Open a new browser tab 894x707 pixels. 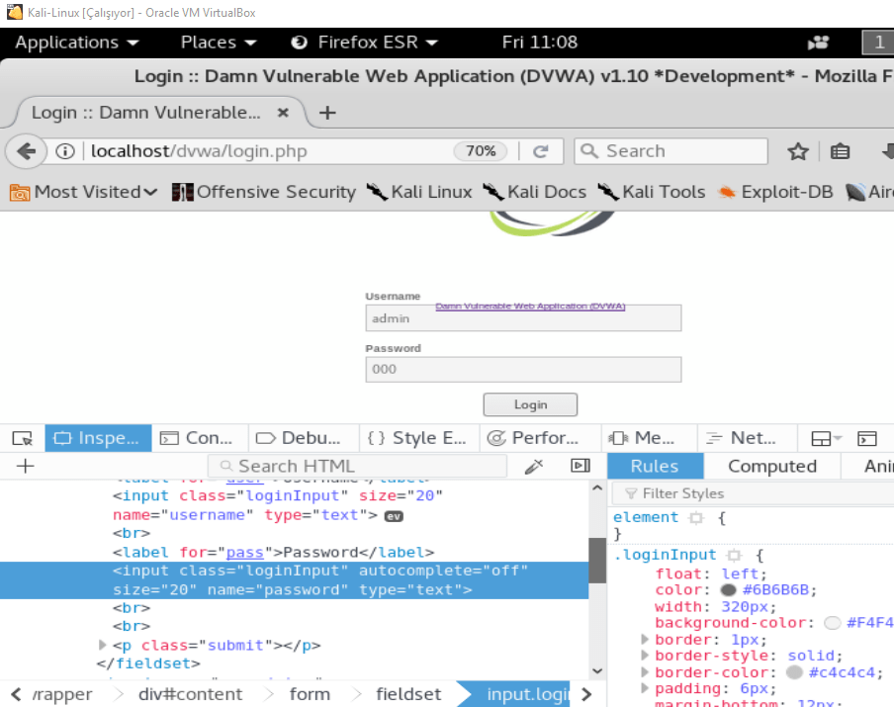pyautogui.click(x=327, y=113)
